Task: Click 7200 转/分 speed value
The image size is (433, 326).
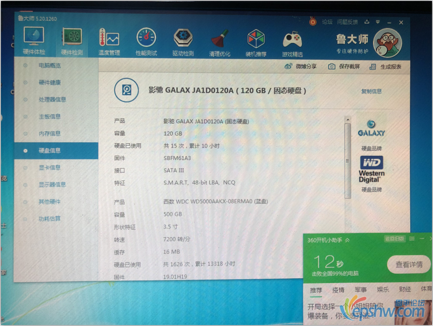Action: (177, 239)
